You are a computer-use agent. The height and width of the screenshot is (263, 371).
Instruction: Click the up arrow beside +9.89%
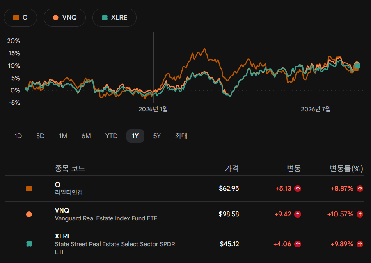(360, 244)
